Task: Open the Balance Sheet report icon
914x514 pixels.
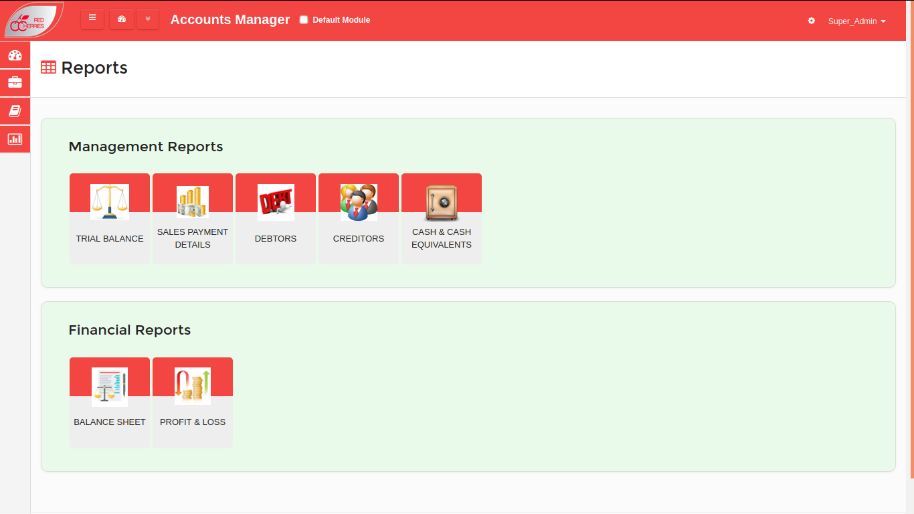Action: click(110, 387)
